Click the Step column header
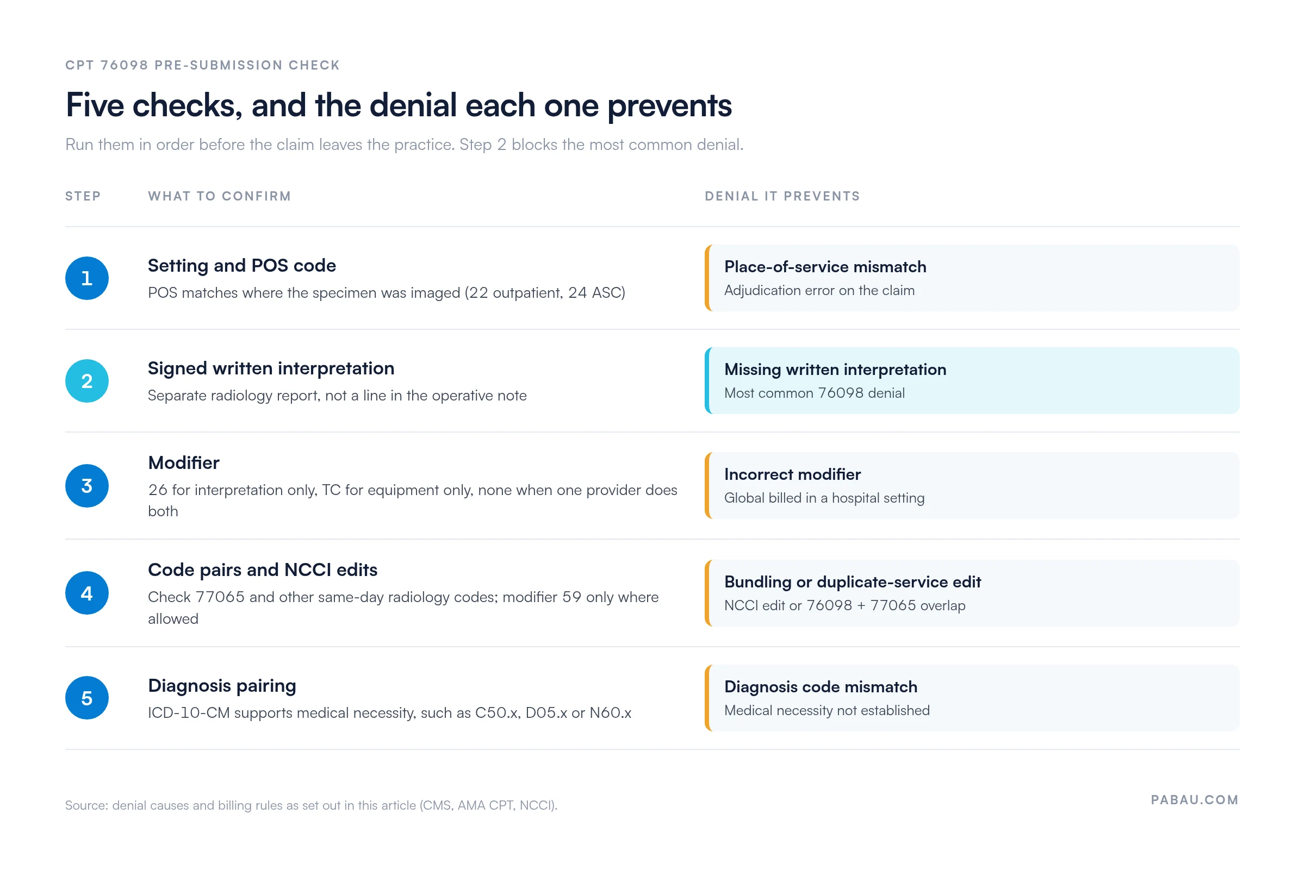 coord(83,196)
